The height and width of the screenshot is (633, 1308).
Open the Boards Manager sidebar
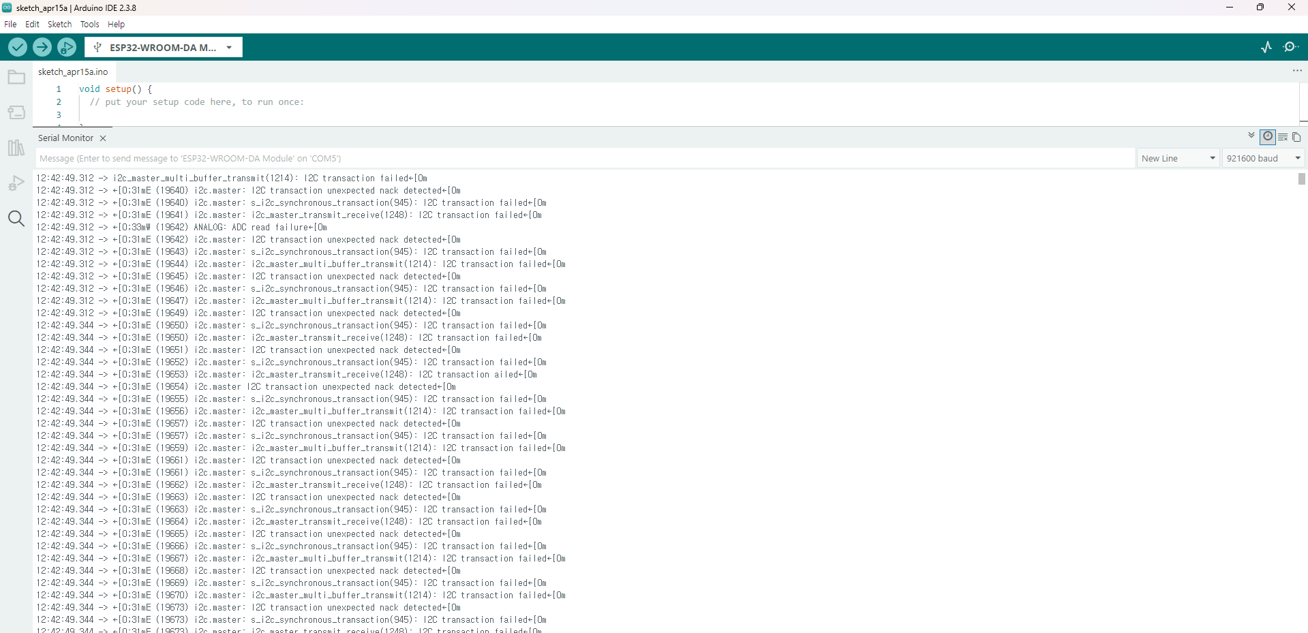tap(16, 112)
